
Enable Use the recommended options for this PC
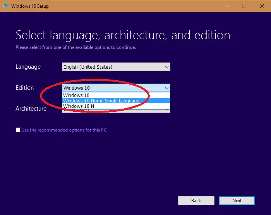pos(18,130)
